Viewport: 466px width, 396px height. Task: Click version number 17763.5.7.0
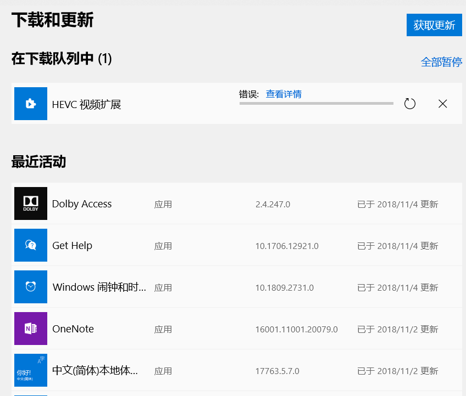click(278, 371)
